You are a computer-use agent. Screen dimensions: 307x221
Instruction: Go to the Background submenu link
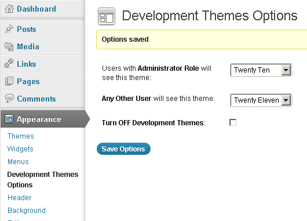point(27,210)
